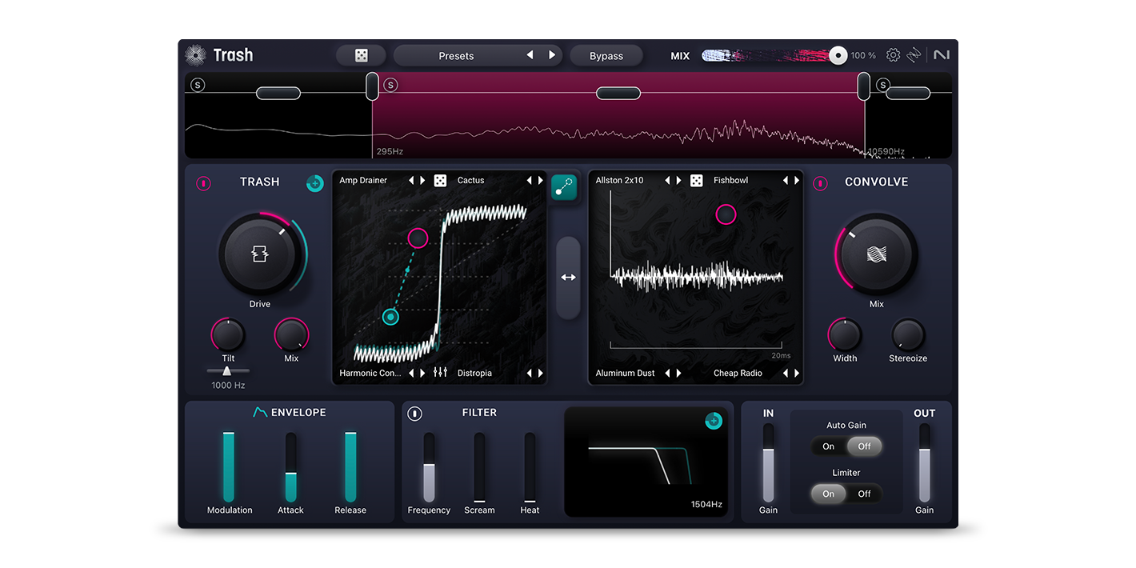This screenshot has height=568, width=1136.
Task: Add modulation to Trash Drive teal plus
Action: [314, 183]
